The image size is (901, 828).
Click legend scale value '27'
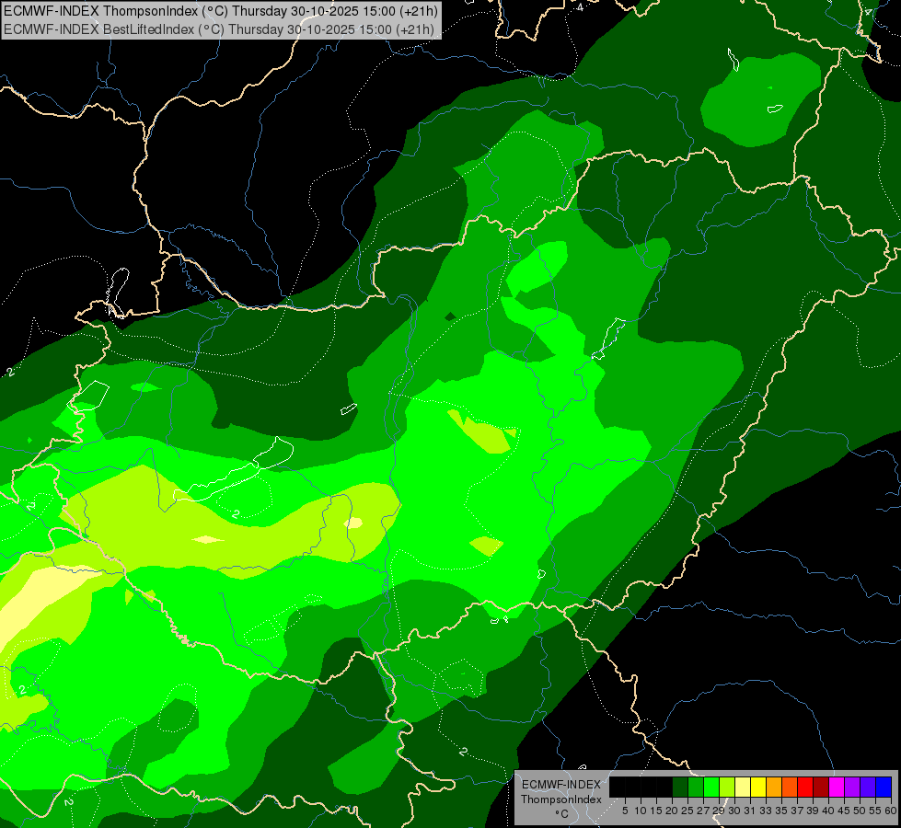(703, 811)
